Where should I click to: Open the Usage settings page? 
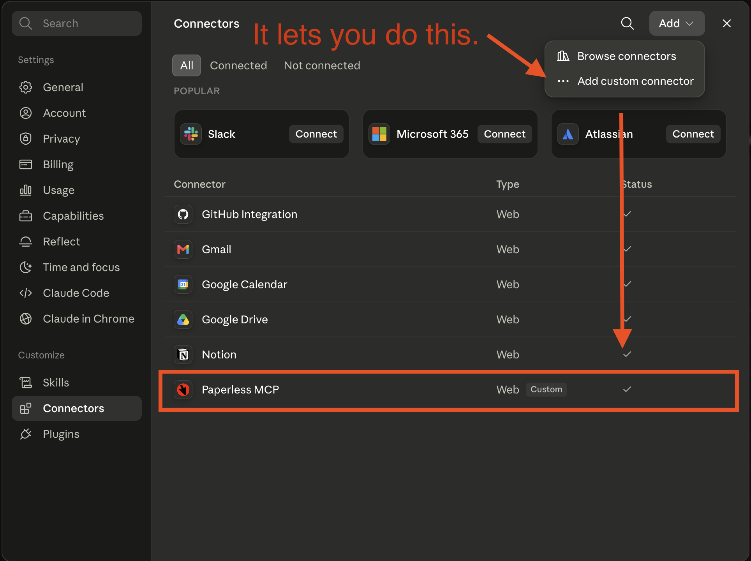click(77, 190)
